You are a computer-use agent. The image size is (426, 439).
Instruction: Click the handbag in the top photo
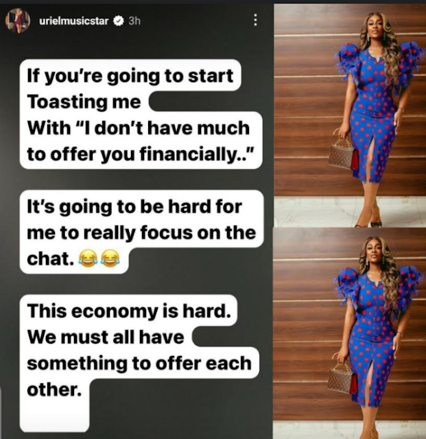tap(343, 156)
